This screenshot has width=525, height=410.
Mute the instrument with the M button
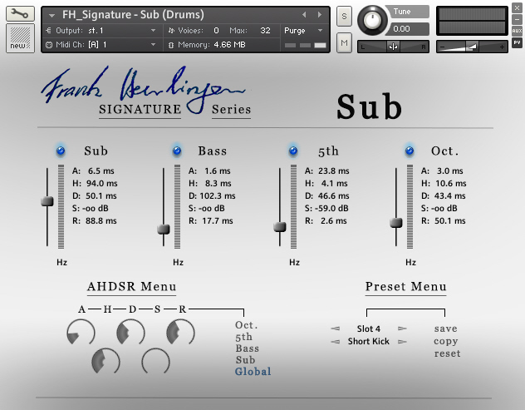coord(344,42)
